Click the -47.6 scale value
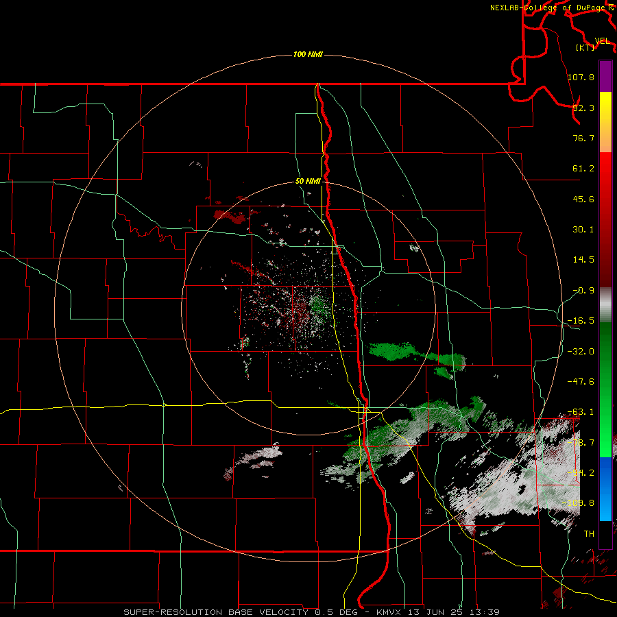This screenshot has height=617, width=617. click(581, 382)
